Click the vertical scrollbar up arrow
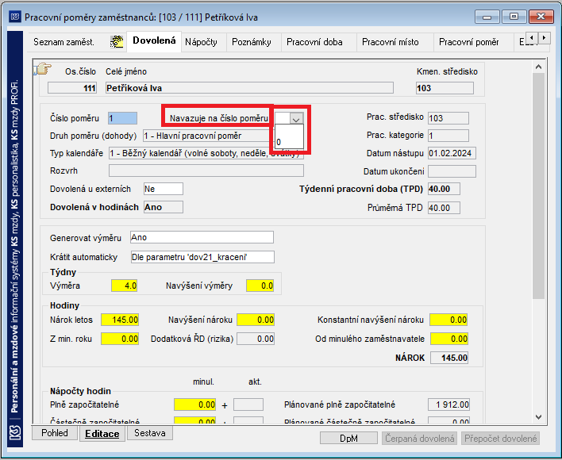 point(538,67)
